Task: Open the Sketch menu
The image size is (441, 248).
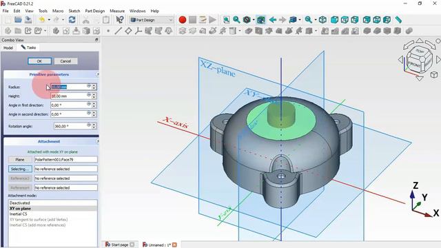Action: pyautogui.click(x=74, y=11)
